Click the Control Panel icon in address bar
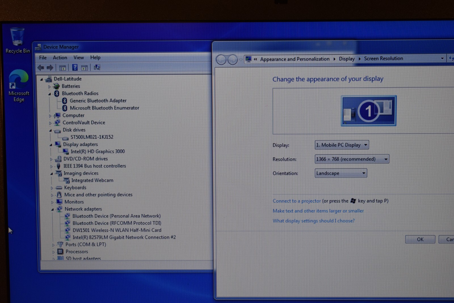This screenshot has height=303, width=454. [249, 59]
